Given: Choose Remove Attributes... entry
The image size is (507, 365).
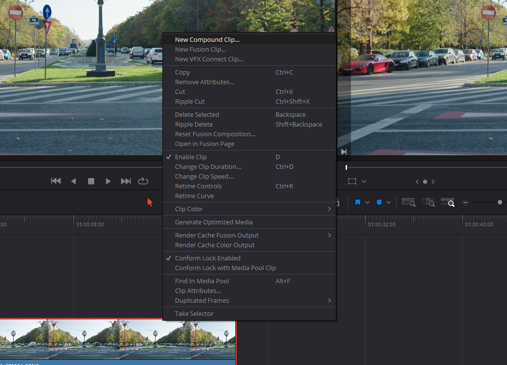Looking at the screenshot, I should pos(249,82).
